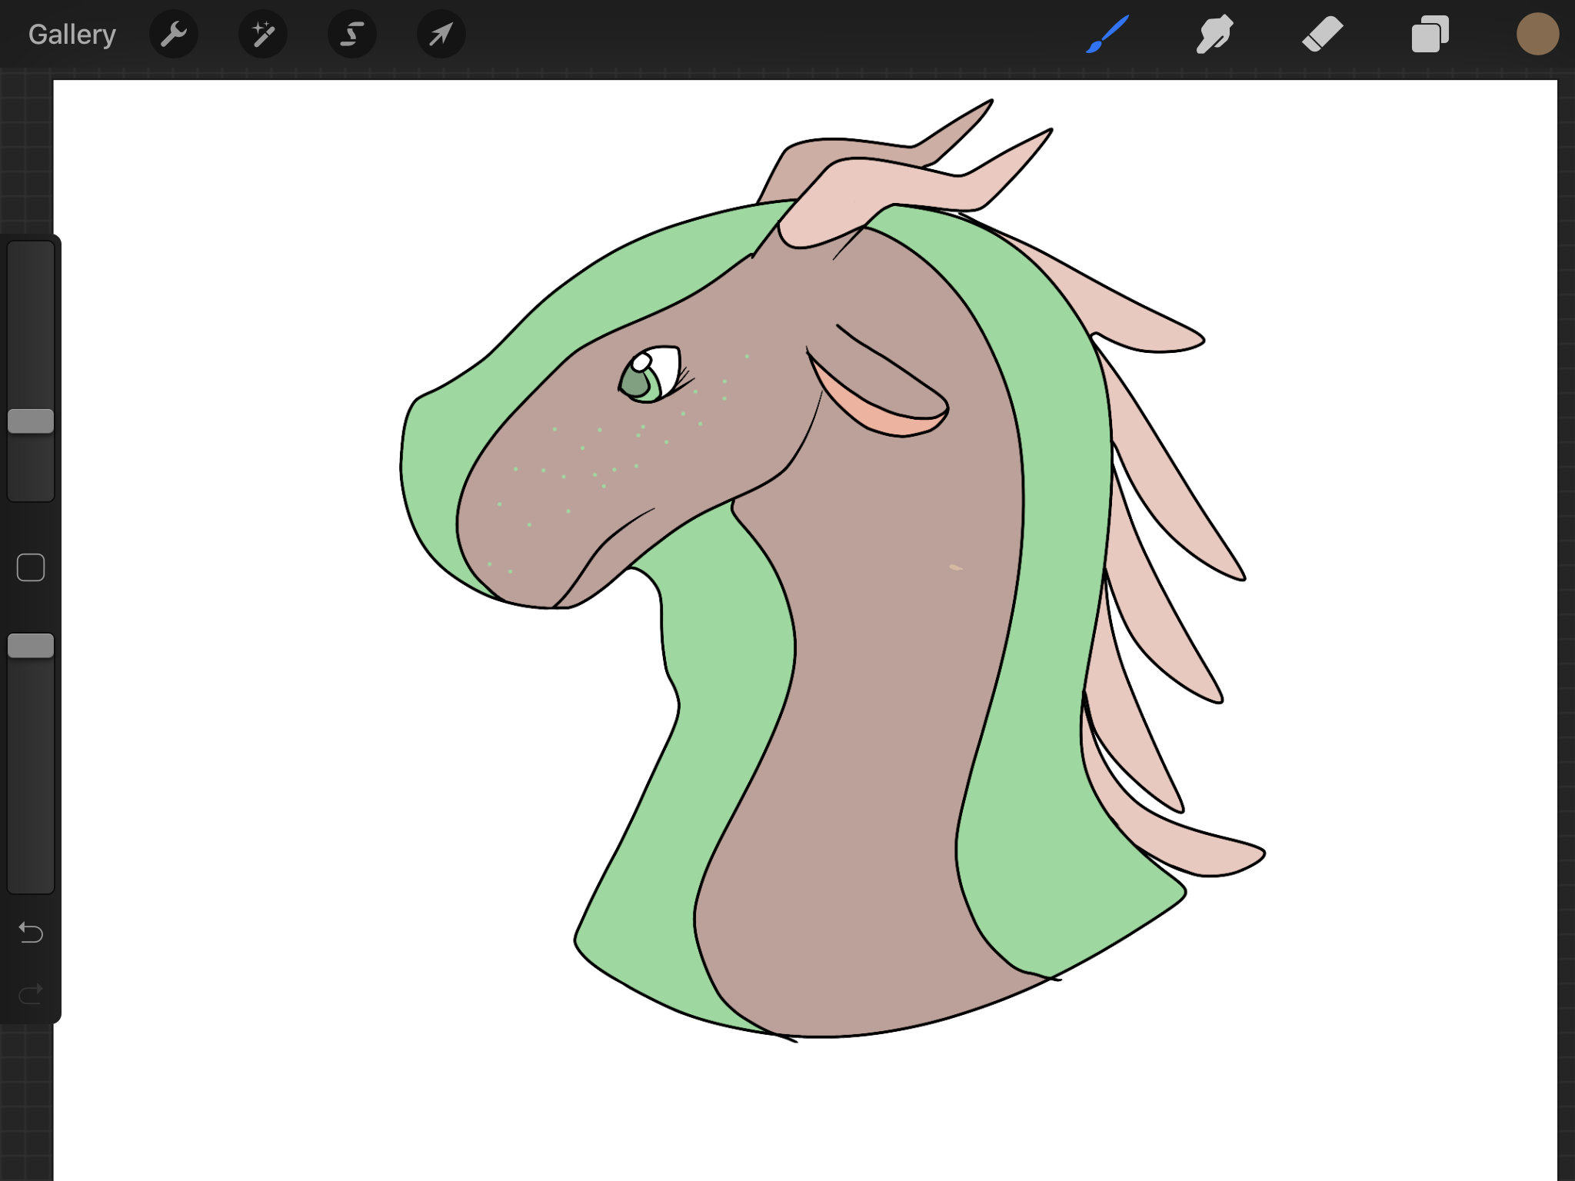Screen dimensions: 1575x1181
Task: Click the brush opacity slider handle
Action: pos(31,646)
